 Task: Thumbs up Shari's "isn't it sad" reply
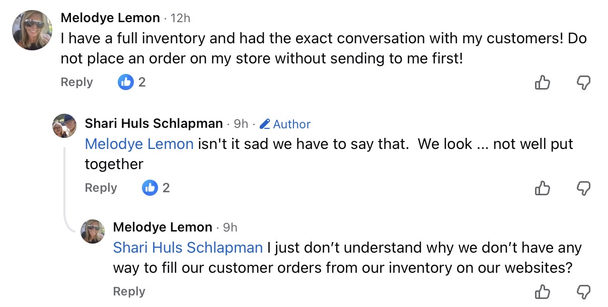pos(542,188)
